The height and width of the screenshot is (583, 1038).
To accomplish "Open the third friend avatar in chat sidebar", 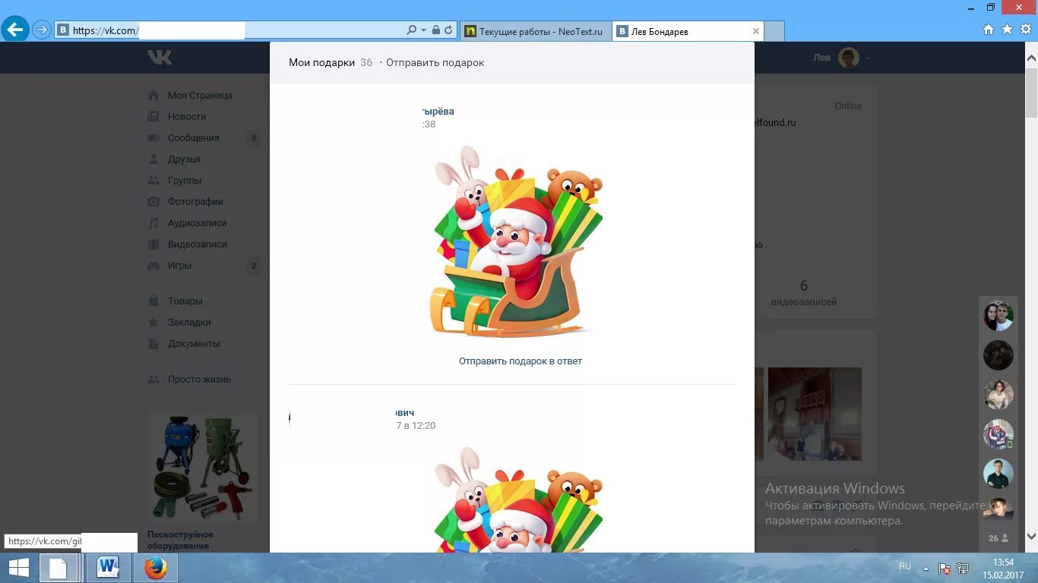I will pos(998,395).
